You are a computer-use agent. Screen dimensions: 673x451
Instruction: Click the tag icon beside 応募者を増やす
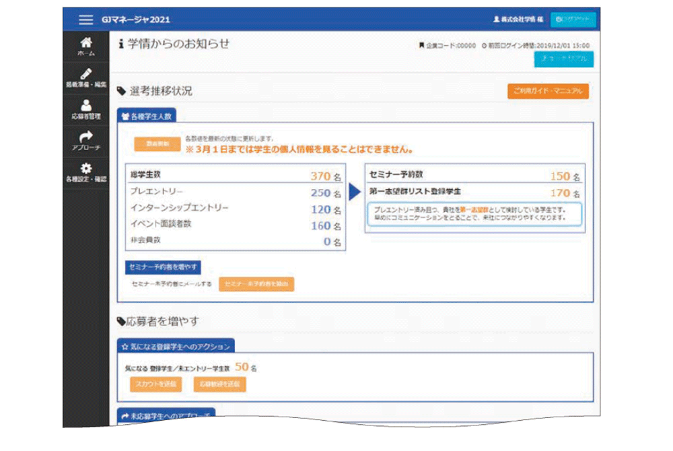tap(121, 322)
